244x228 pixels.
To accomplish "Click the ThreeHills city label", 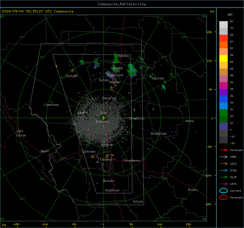I will click(136, 118).
